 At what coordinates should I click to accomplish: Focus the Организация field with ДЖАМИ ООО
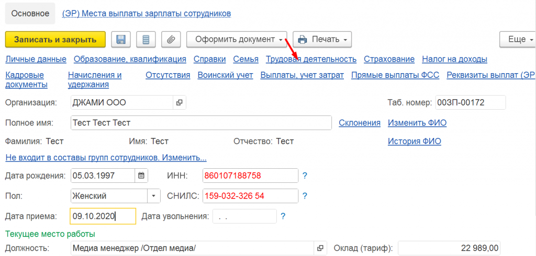click(x=122, y=102)
